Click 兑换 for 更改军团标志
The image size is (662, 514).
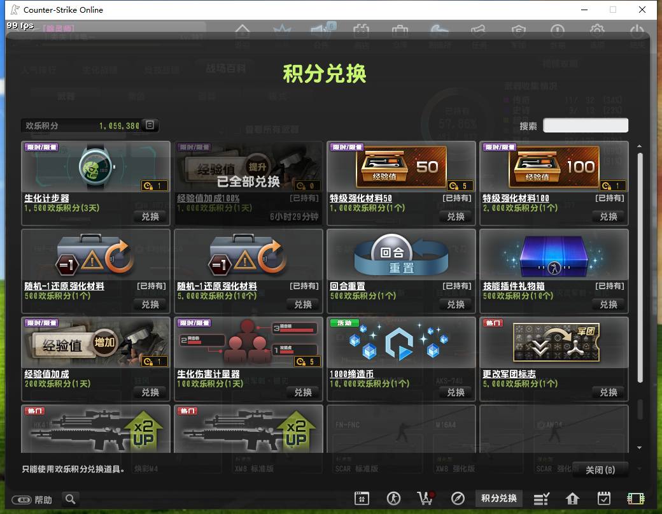click(x=609, y=392)
